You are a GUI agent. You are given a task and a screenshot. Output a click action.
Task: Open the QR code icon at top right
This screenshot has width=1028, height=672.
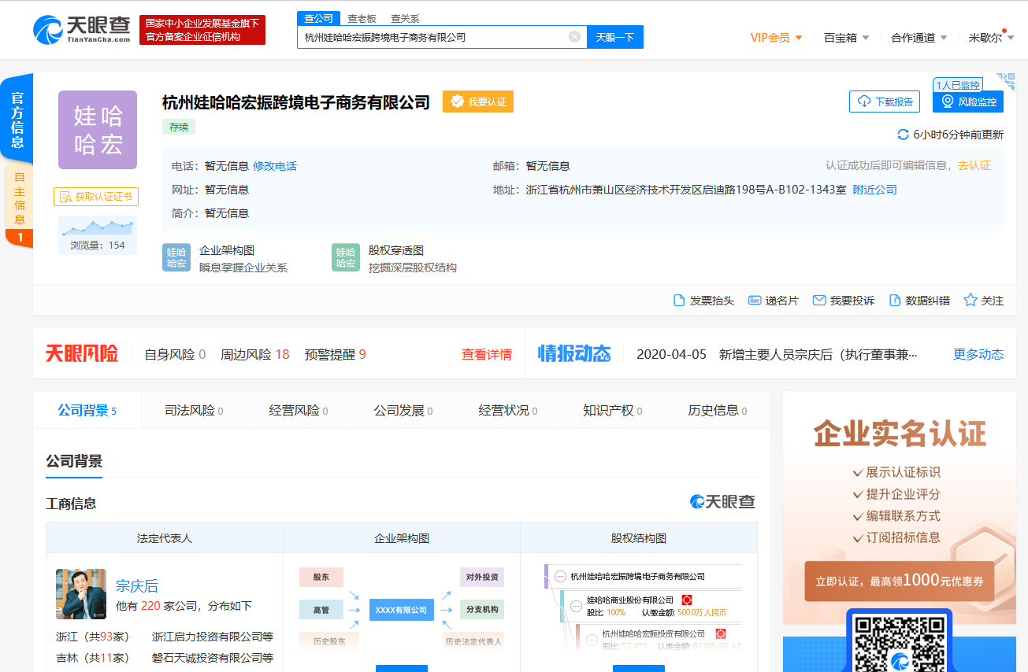[1006, 81]
